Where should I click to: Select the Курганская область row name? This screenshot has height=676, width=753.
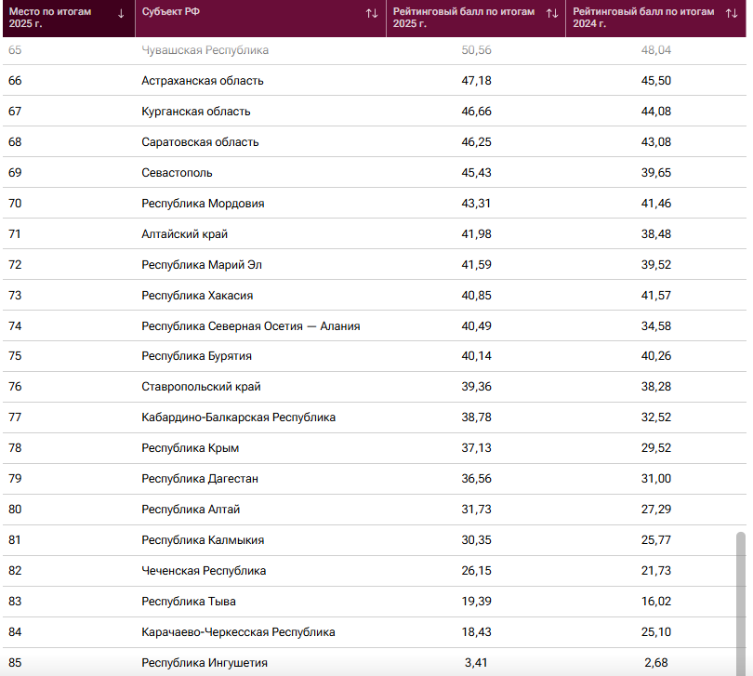(196, 112)
